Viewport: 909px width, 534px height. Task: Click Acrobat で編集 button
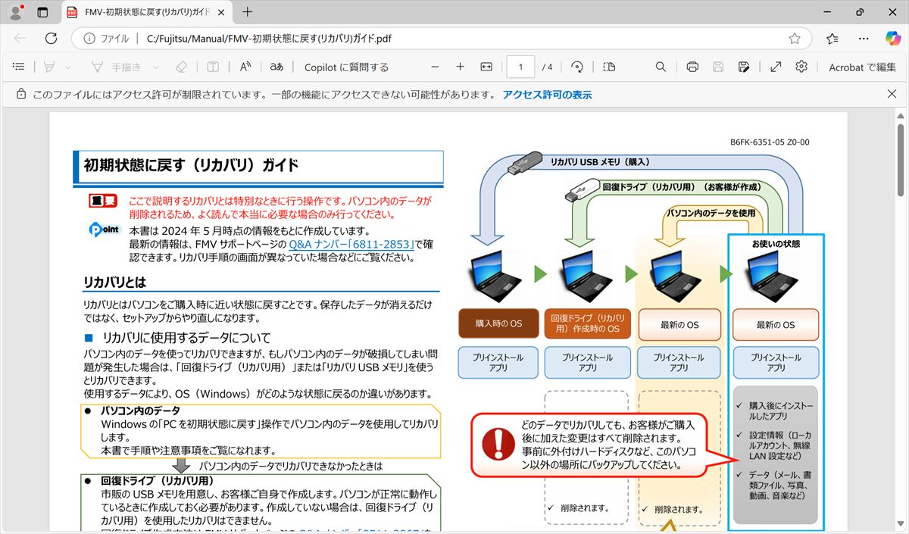862,67
